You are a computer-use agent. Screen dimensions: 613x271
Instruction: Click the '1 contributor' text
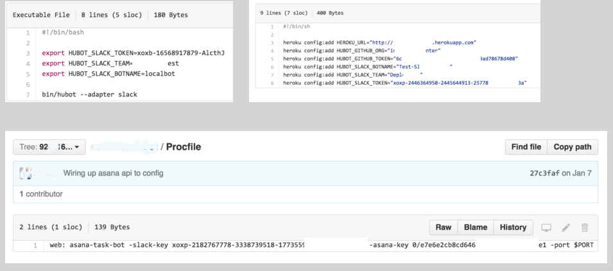coord(40,193)
